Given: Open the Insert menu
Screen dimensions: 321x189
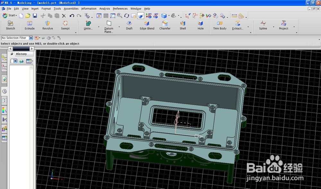Looking at the screenshot, I should coord(35,9).
